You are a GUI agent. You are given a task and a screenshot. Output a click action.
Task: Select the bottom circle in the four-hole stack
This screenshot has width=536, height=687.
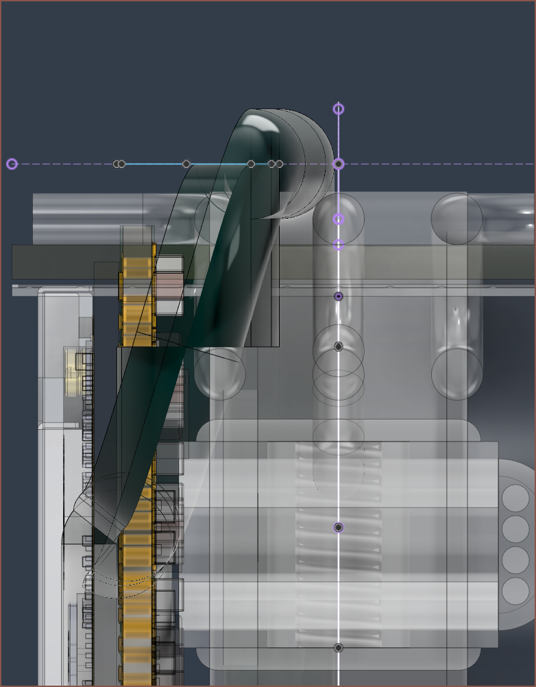[x=515, y=591]
